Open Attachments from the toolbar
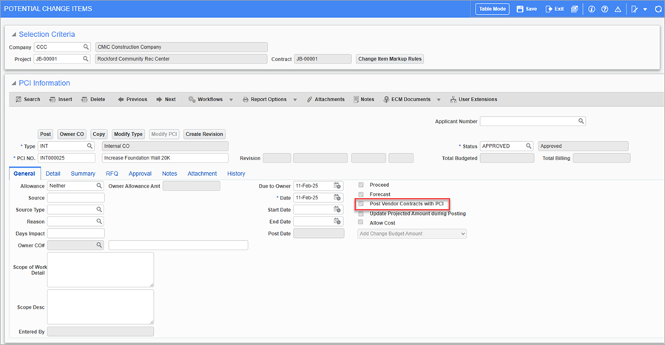The image size is (665, 345). [x=325, y=100]
